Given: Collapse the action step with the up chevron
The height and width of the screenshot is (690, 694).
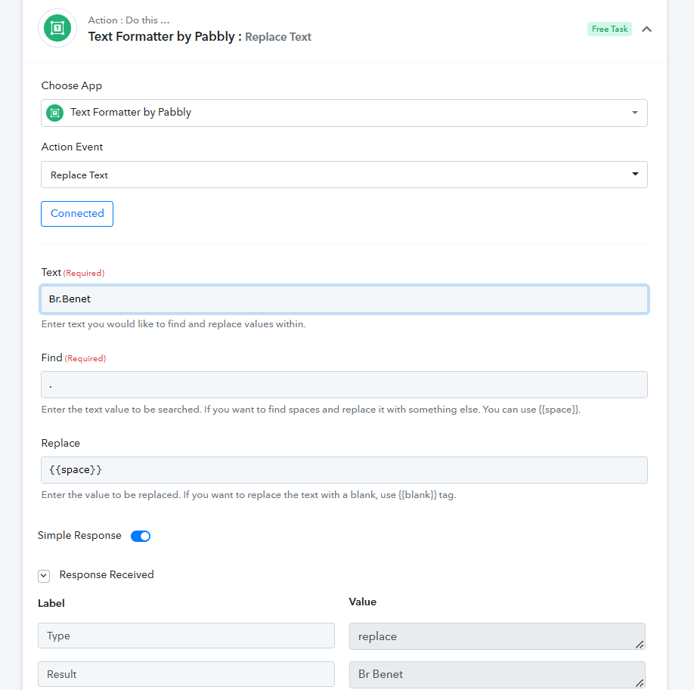Looking at the screenshot, I should point(646,29).
